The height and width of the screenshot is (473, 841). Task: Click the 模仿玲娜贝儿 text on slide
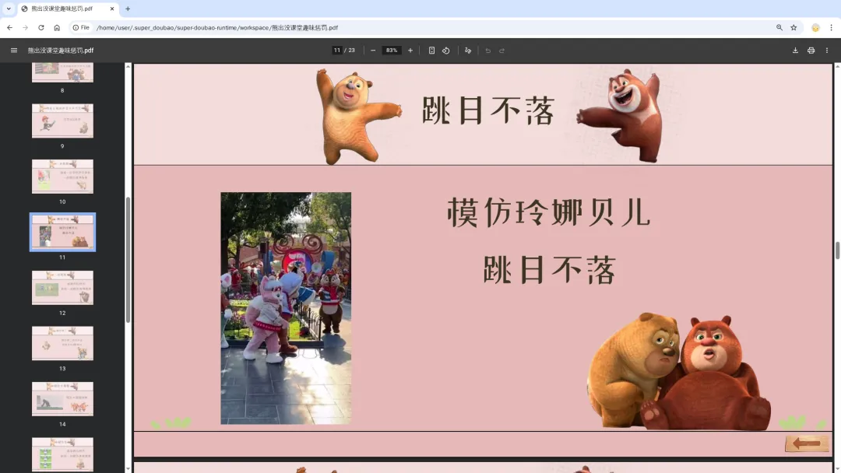[x=549, y=212]
